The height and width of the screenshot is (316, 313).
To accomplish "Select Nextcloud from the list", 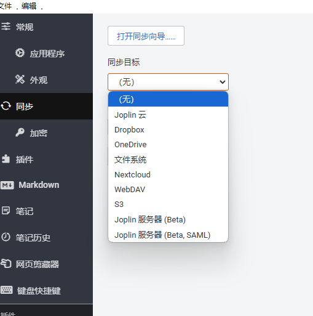I will point(168,175).
